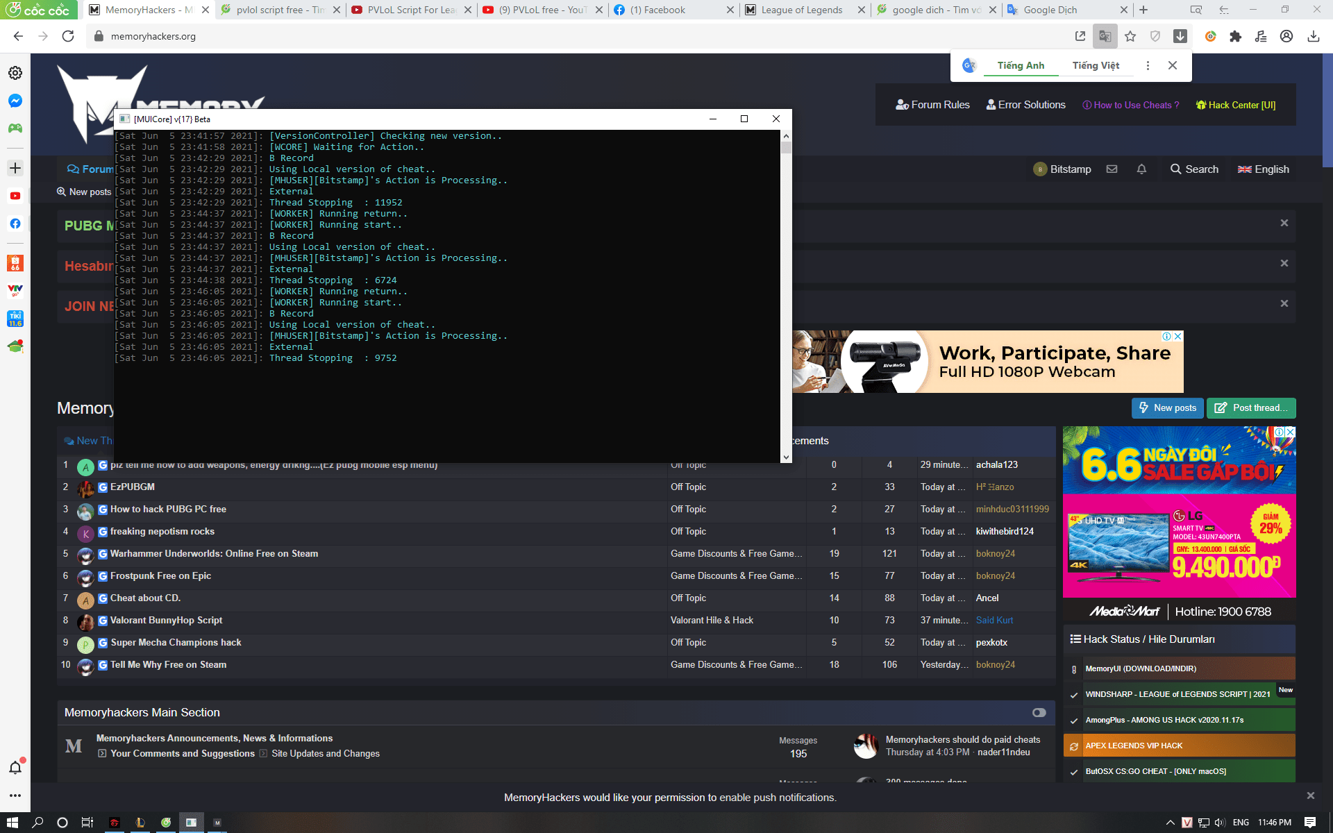Open Windows taskbar search
Image resolution: width=1333 pixels, height=833 pixels.
pyautogui.click(x=38, y=823)
